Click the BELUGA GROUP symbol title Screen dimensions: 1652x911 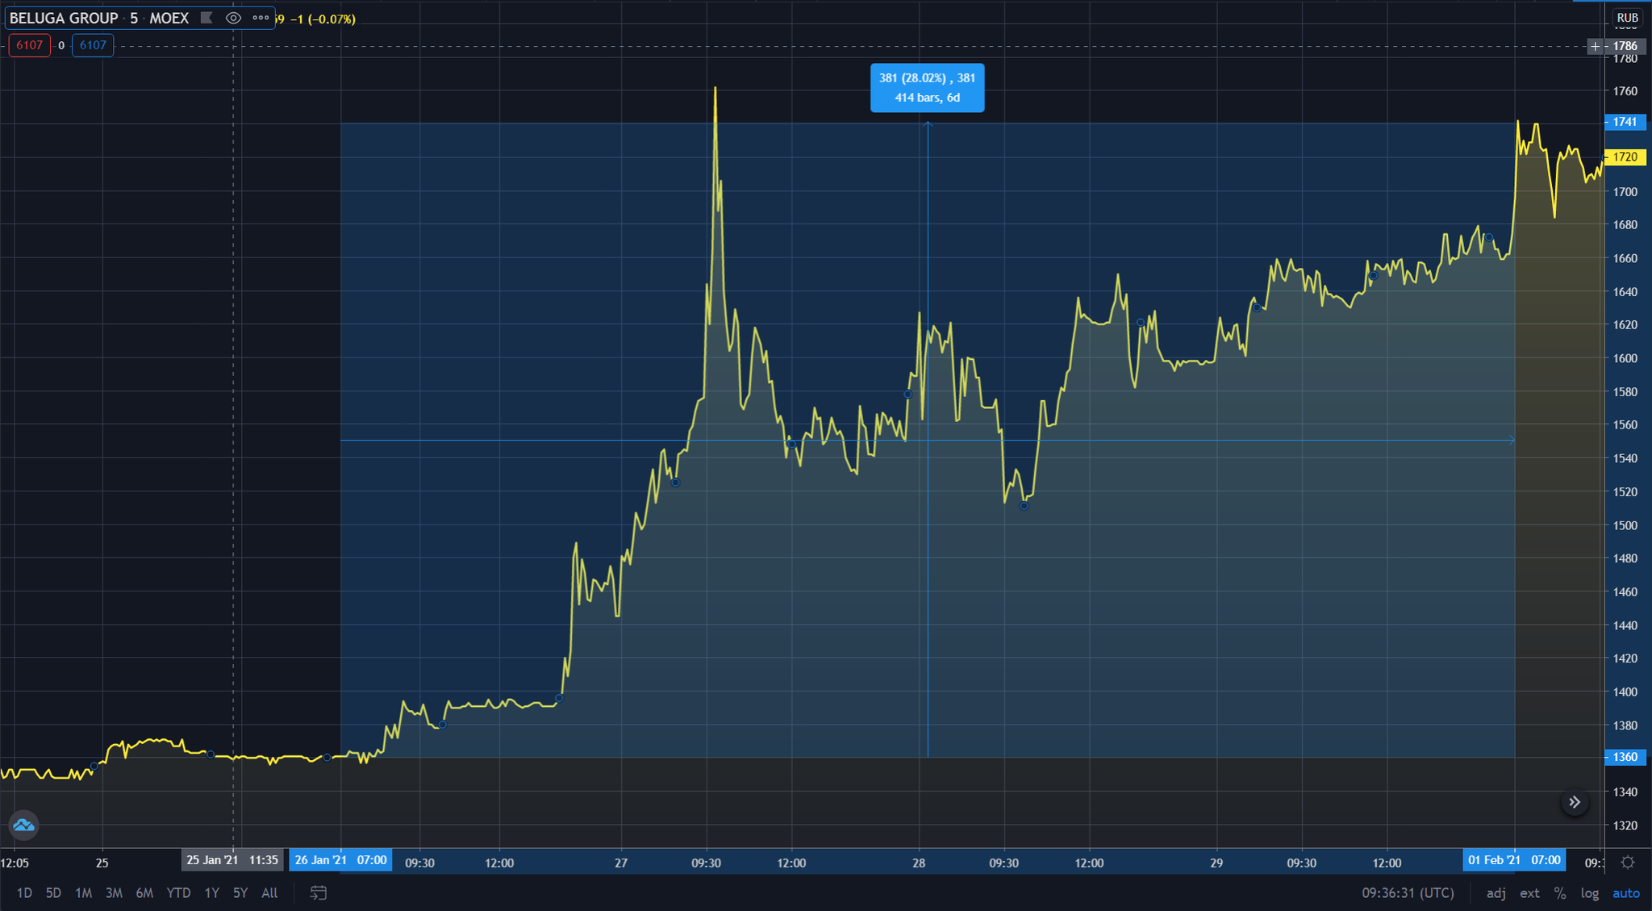[64, 18]
